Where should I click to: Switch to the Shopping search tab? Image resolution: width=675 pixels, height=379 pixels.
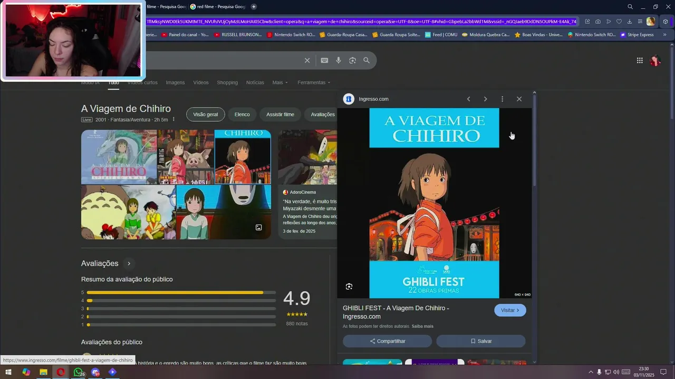[227, 83]
